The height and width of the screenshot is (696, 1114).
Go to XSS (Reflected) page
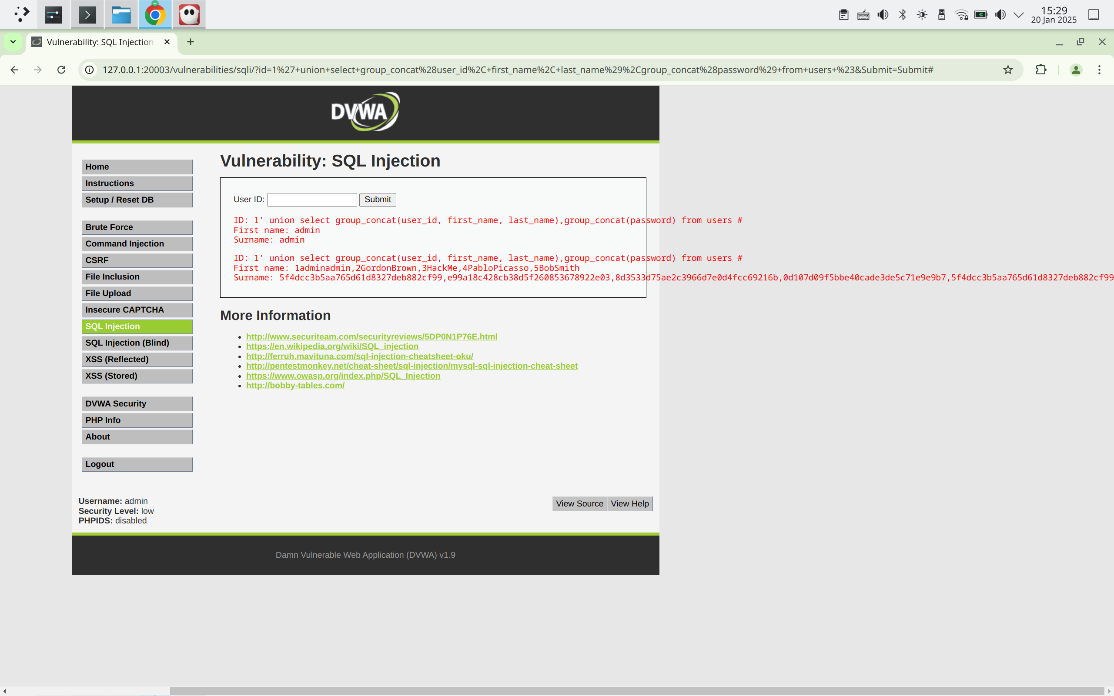137,359
